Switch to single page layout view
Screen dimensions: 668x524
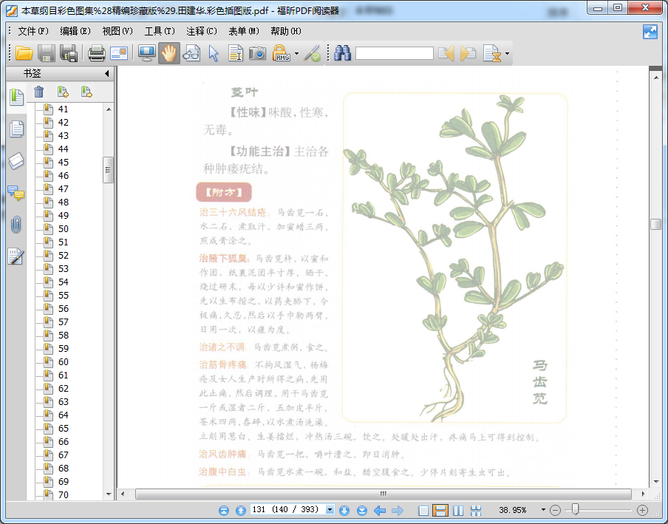pyautogui.click(x=423, y=511)
